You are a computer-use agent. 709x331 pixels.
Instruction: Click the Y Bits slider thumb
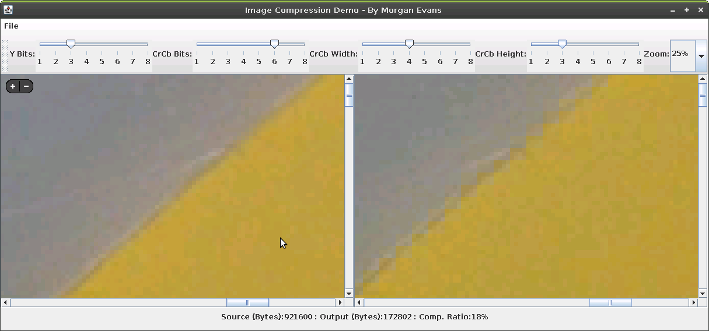[71, 44]
